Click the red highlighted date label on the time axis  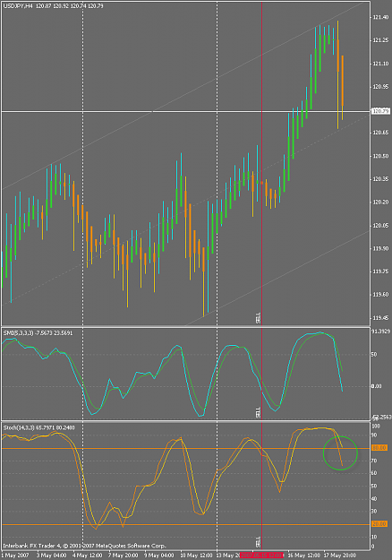(x=262, y=556)
